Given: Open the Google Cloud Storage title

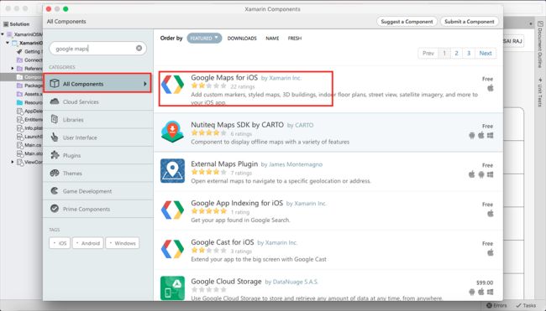Looking at the screenshot, I should [226, 281].
